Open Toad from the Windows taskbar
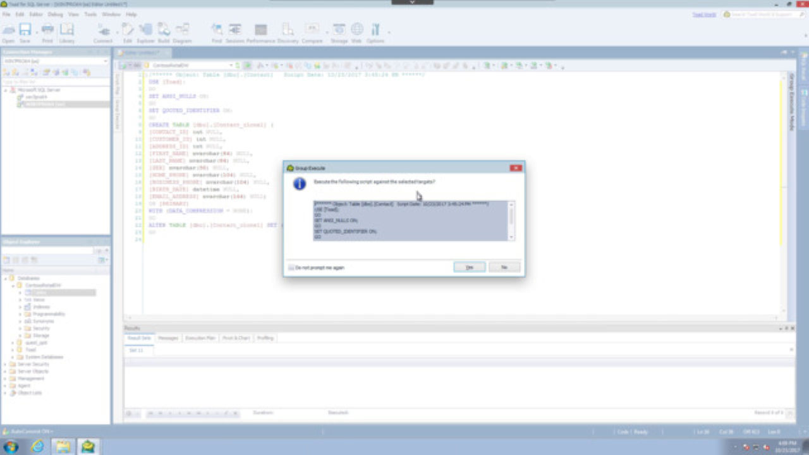 click(x=88, y=446)
